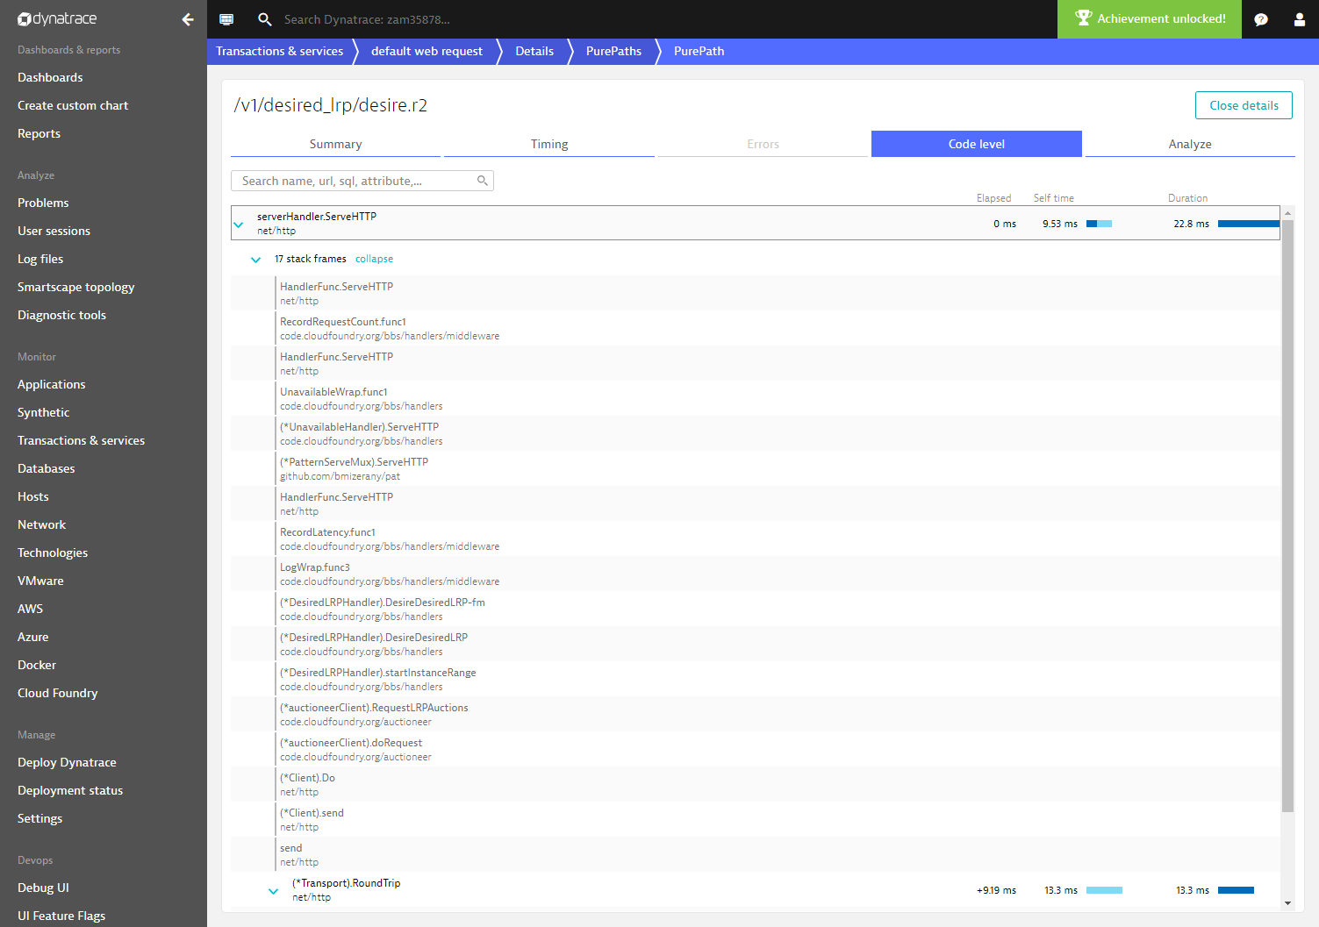Open Synthetic in sidebar
The height and width of the screenshot is (927, 1319).
pos(43,412)
